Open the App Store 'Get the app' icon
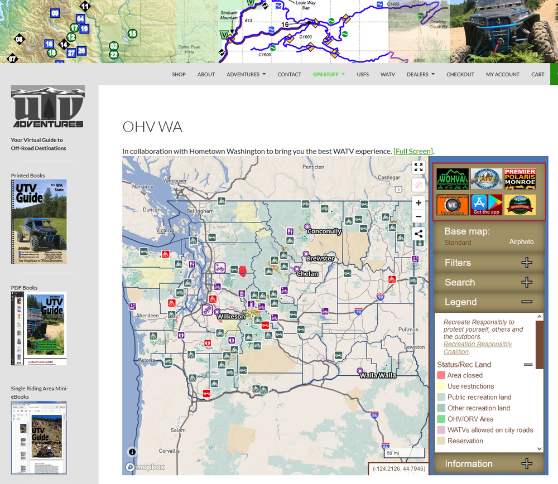 coord(478,202)
